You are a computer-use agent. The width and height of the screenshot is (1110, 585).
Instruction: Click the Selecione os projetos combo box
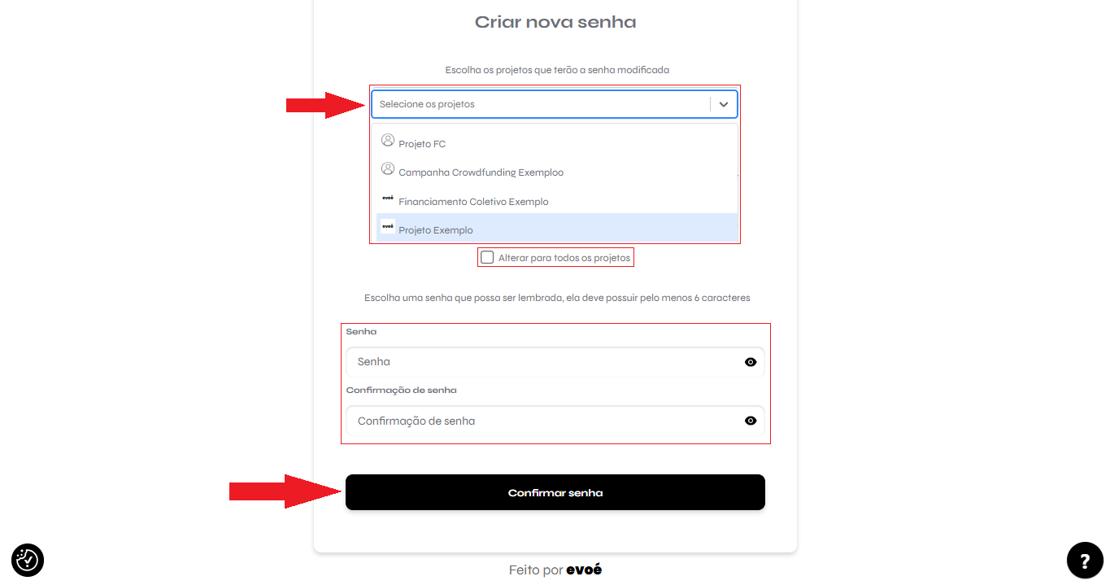pyautogui.click(x=555, y=104)
